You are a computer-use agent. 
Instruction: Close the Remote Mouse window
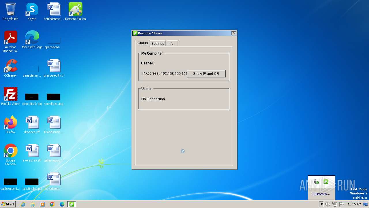pos(234,33)
